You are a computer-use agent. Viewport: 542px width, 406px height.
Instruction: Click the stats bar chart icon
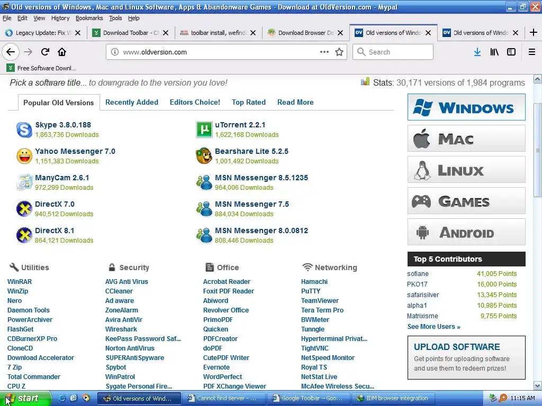click(x=365, y=81)
